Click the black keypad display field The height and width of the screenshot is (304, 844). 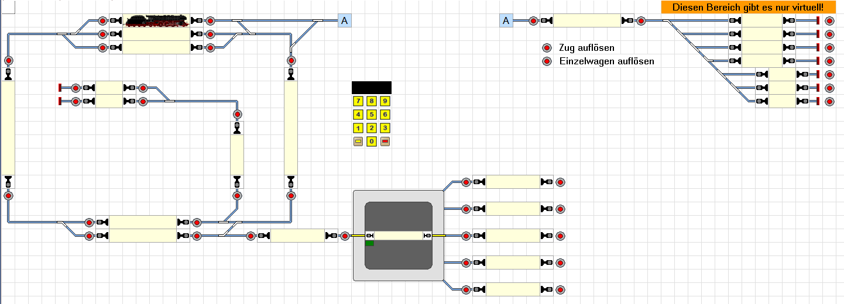(x=372, y=88)
